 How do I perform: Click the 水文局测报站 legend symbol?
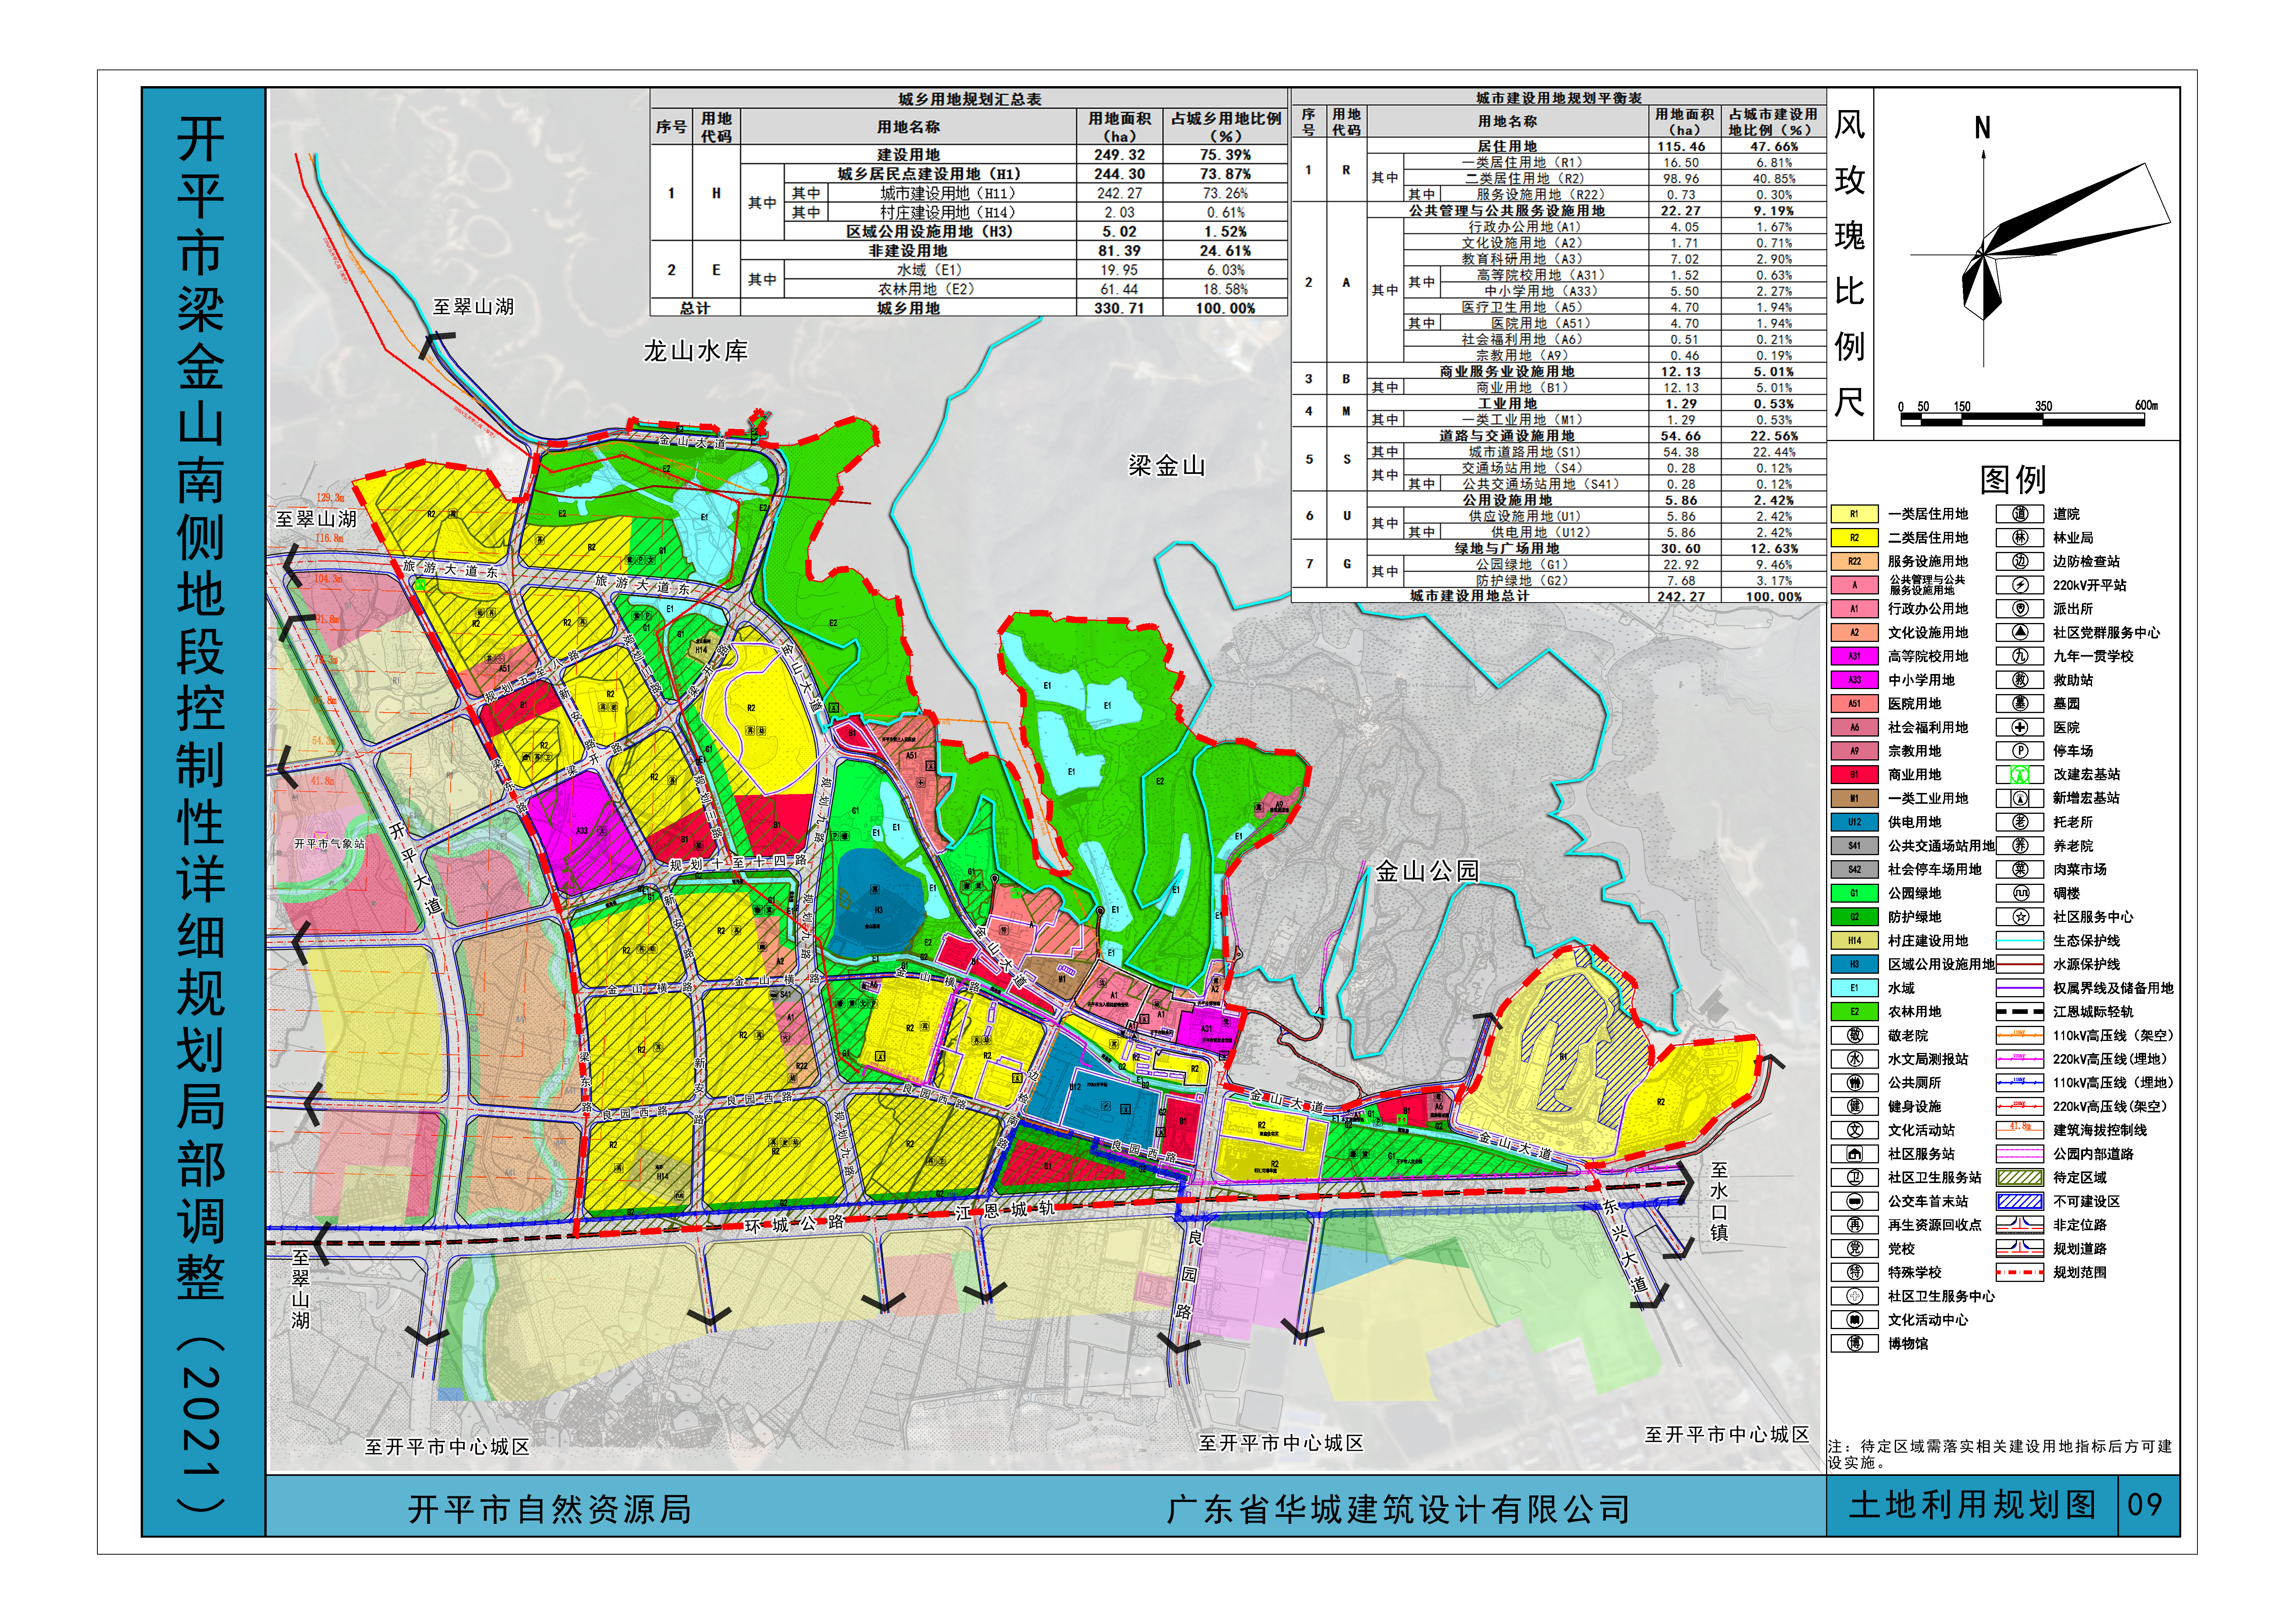[x=1855, y=1059]
